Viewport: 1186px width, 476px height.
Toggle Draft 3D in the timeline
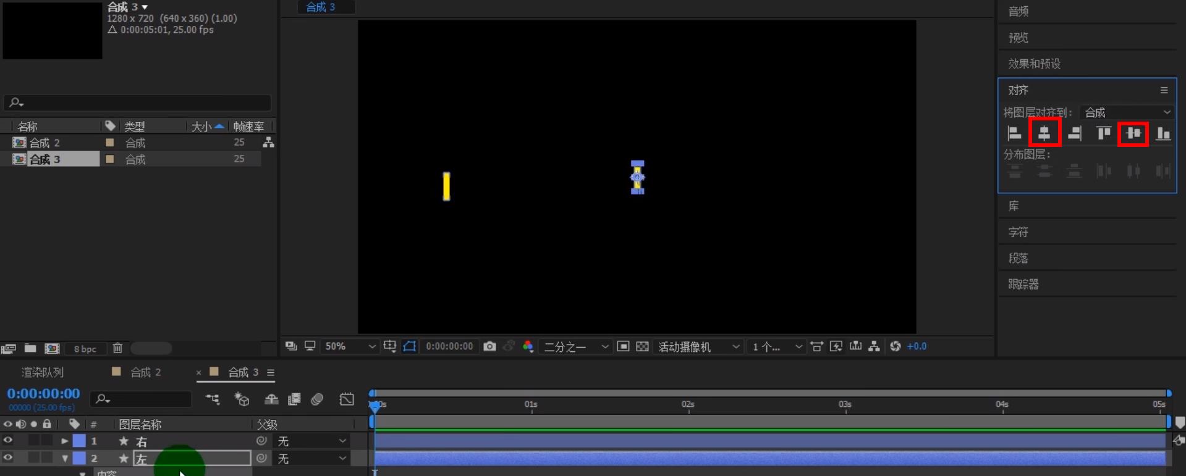tap(242, 399)
